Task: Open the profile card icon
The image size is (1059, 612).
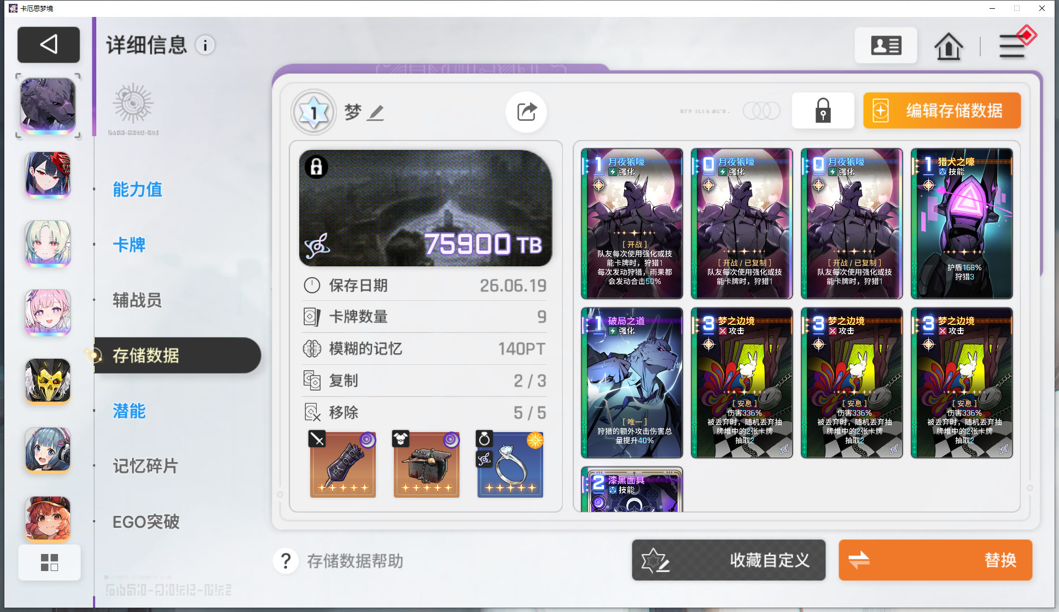Action: coord(886,45)
